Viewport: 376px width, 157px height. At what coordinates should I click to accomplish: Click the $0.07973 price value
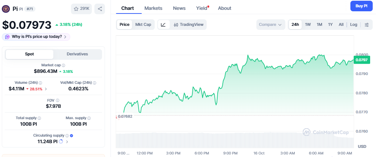tap(27, 25)
